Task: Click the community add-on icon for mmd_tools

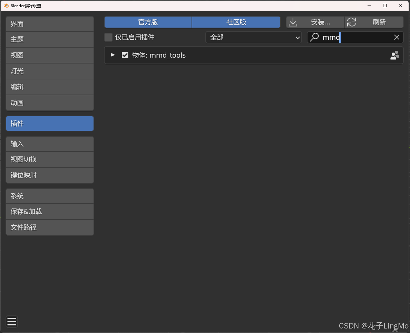Action: (x=394, y=55)
